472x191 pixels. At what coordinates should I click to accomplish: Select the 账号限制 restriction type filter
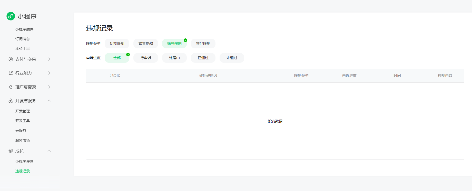(174, 44)
